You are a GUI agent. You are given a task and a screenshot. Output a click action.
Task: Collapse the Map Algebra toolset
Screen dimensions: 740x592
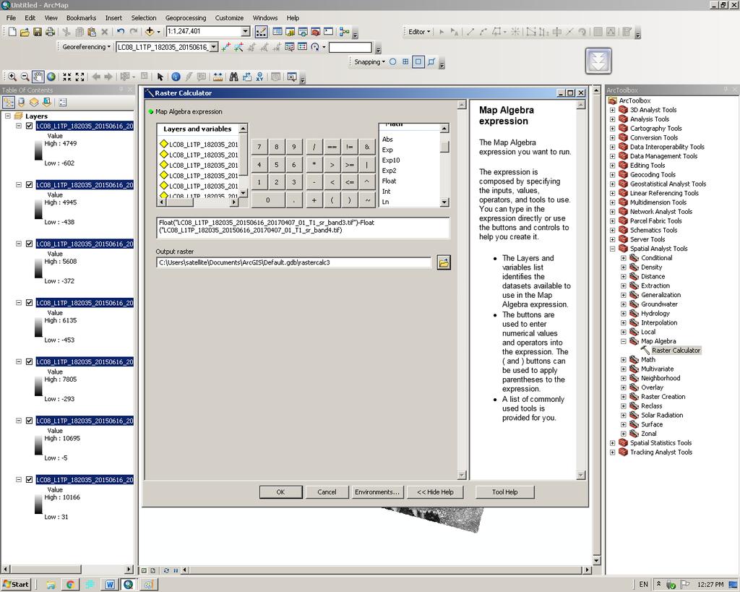(624, 341)
